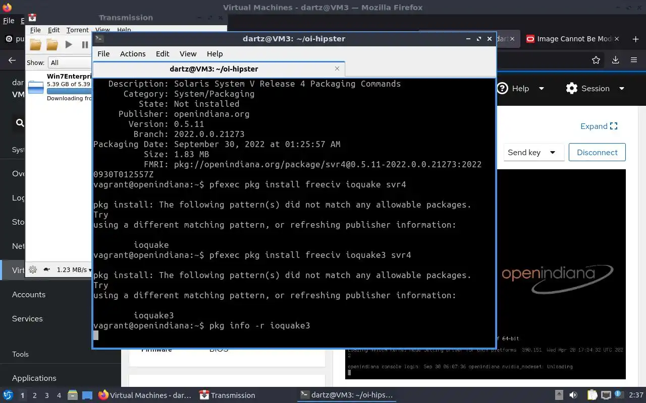Open the terminal Help menu
This screenshot has width=646, height=403.
(214, 53)
